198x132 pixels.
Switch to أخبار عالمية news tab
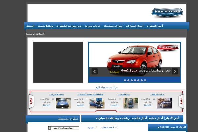140,118
